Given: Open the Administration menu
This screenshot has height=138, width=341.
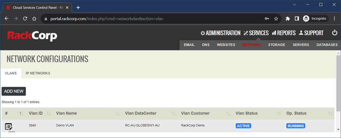Looking at the screenshot, I should coord(221,33).
